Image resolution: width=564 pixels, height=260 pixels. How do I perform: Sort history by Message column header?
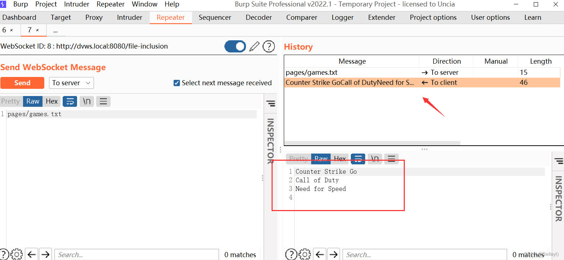coord(352,61)
